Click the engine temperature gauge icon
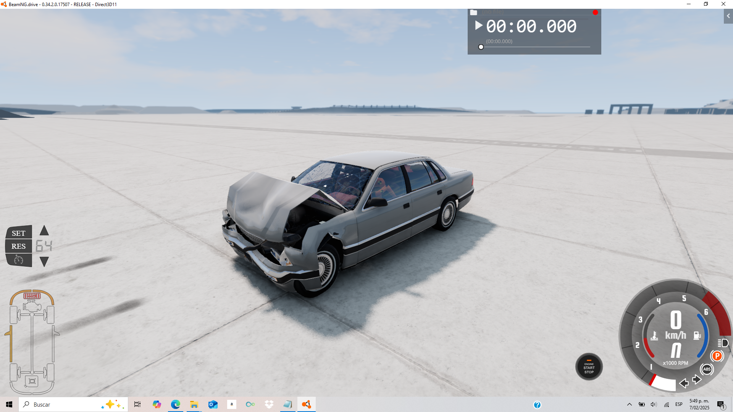 (654, 336)
